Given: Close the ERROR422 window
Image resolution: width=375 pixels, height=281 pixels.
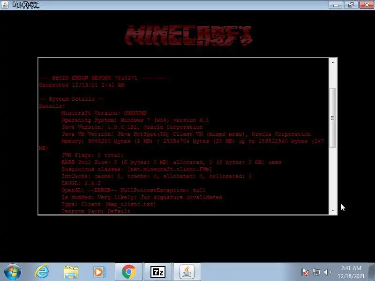Looking at the screenshot, I should click(367, 5).
